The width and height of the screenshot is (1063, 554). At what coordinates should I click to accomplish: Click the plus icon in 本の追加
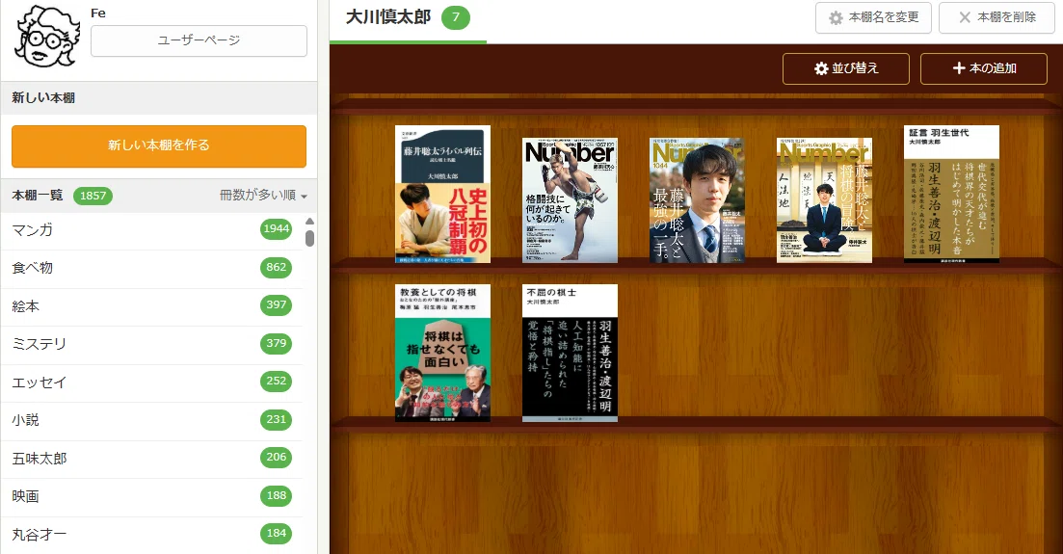coord(959,67)
